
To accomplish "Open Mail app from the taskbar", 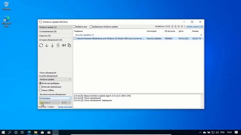I will click(x=49, y=132).
